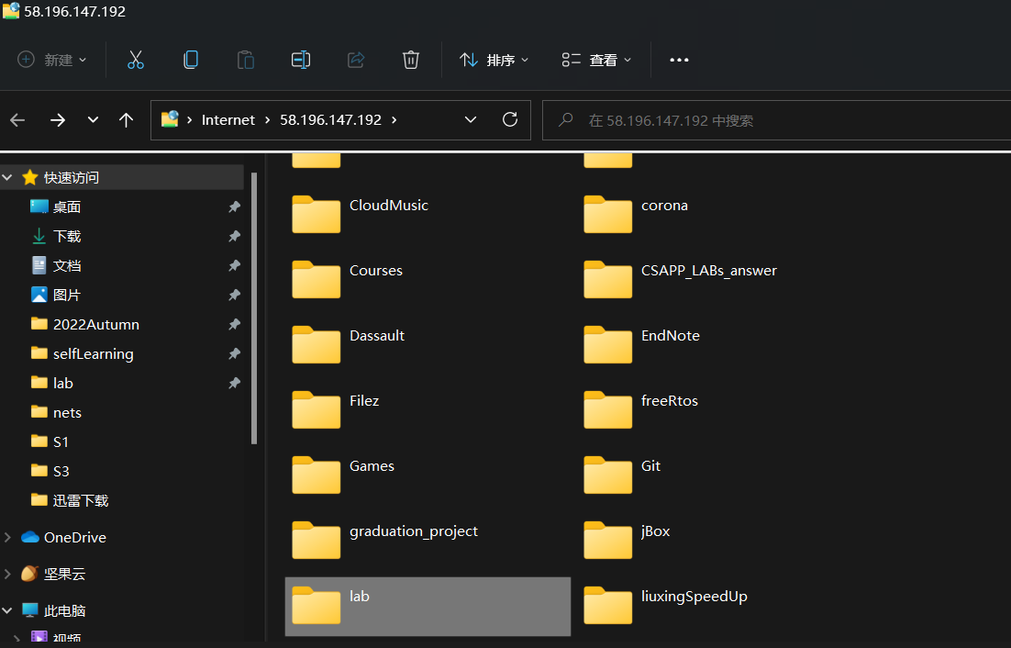Click the Cut scissors icon

(136, 60)
